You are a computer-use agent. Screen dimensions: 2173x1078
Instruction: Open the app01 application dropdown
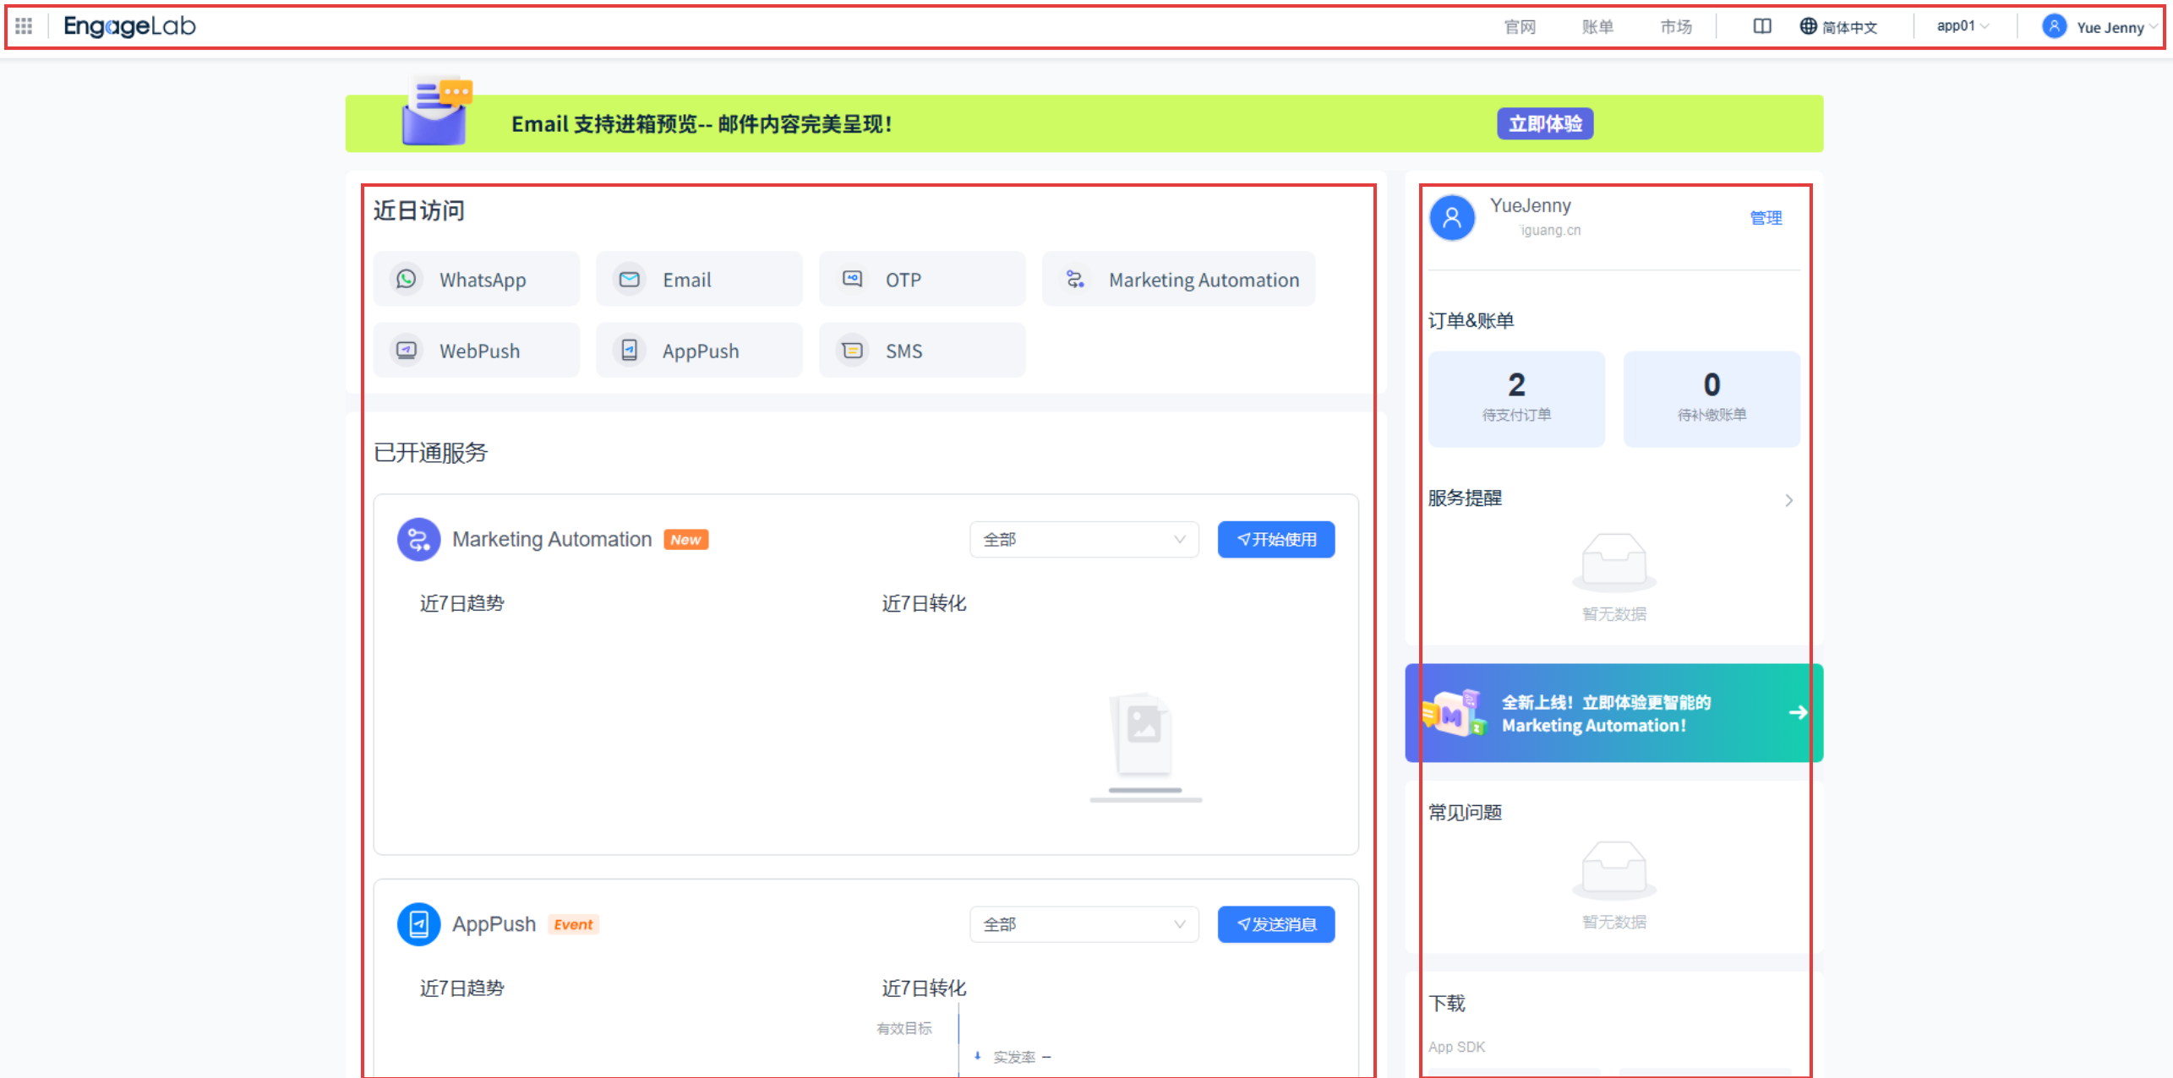[x=1963, y=26]
